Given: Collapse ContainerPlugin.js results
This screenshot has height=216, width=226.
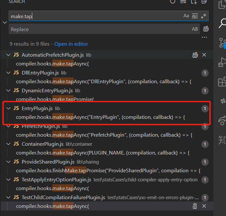Looking at the screenshot, I should (x=8, y=144).
